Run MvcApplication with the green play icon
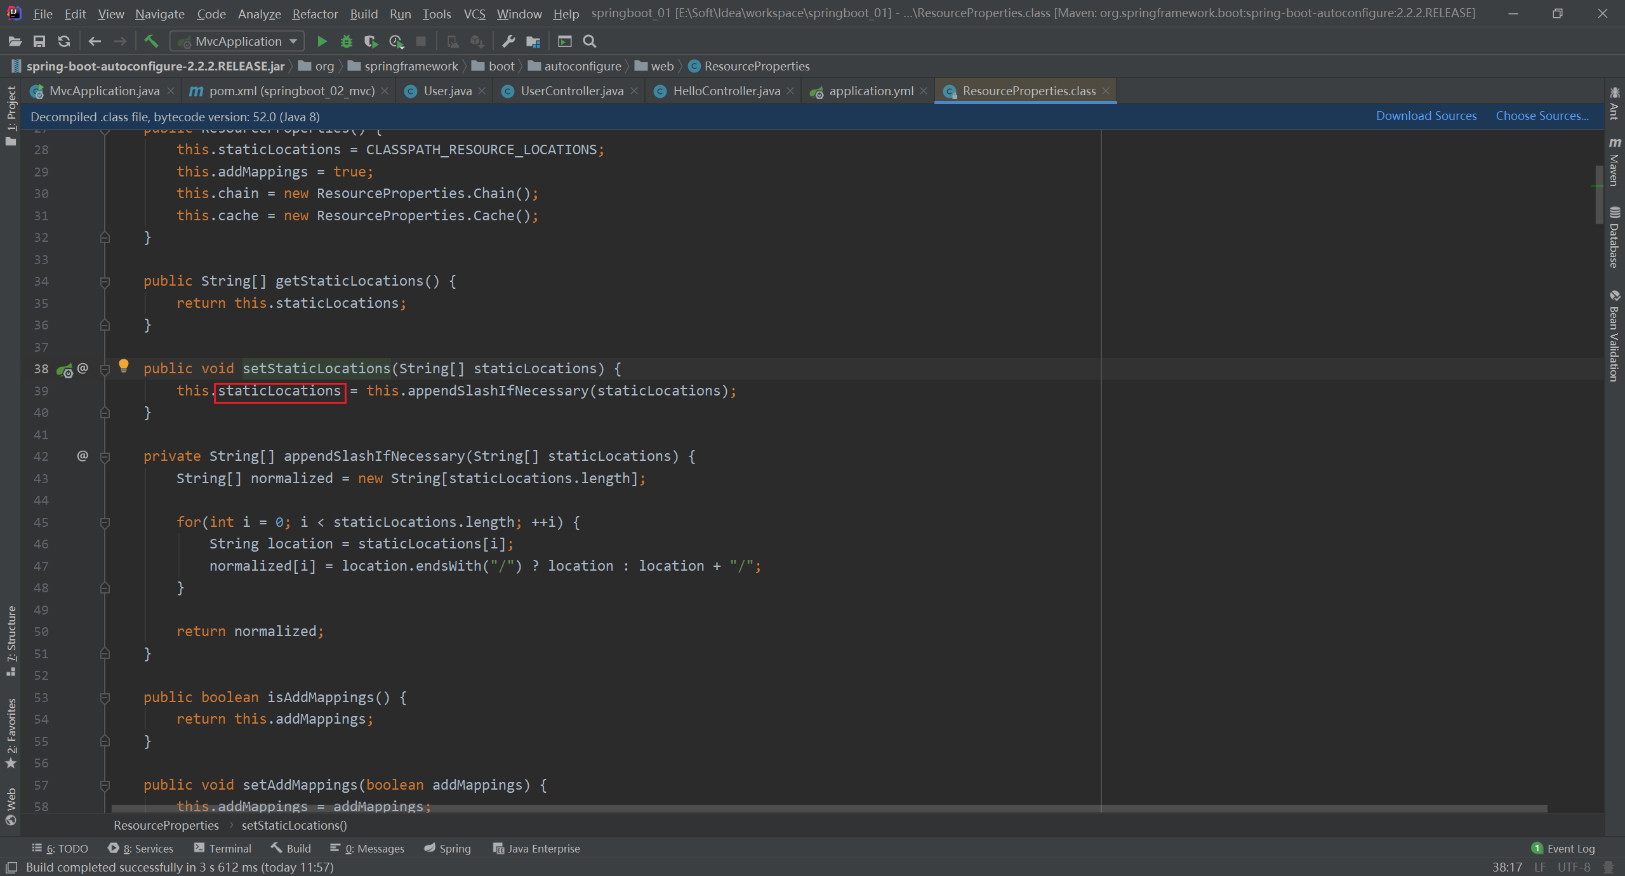Screen dimensions: 1625x876 pyautogui.click(x=322, y=41)
